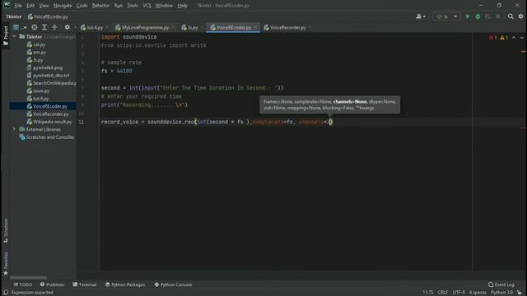Open Python Packages tool window
This screenshot has height=296, width=527.
125,284
